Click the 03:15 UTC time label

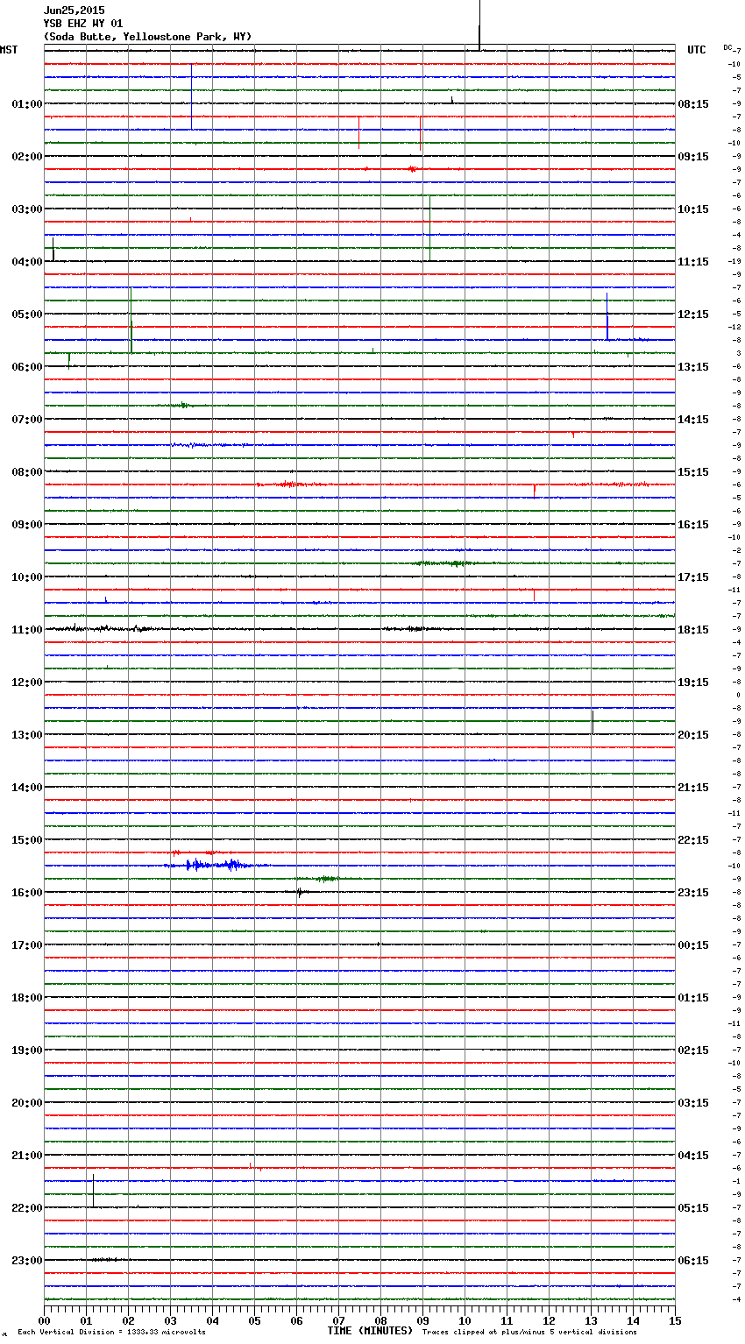pos(693,1103)
